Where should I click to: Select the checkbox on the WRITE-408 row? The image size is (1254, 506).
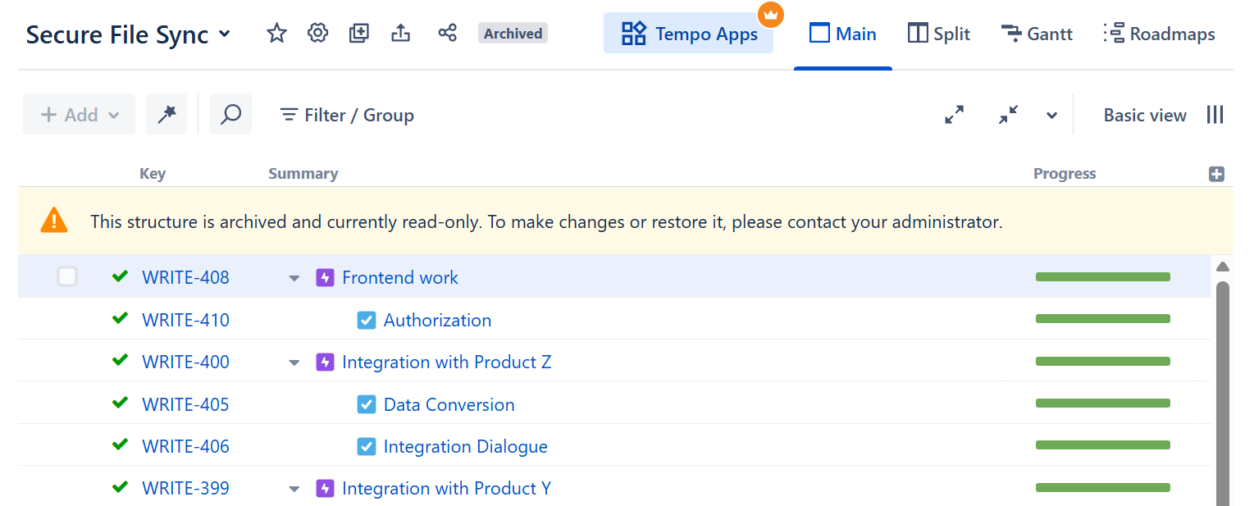tap(66, 276)
